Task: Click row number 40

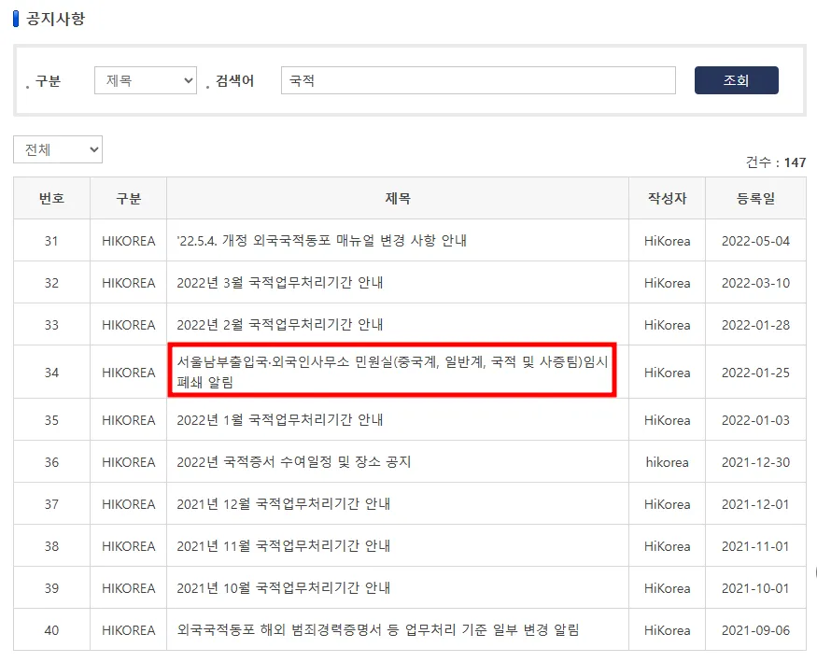Action: 51,631
